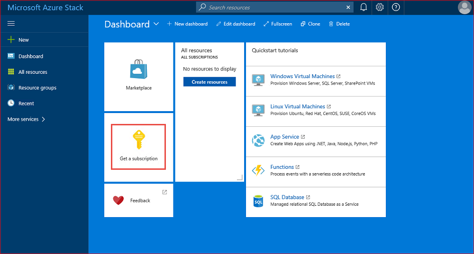Screen dimensions: 474x254
Task: Delete the dashboard
Action: 339,24
